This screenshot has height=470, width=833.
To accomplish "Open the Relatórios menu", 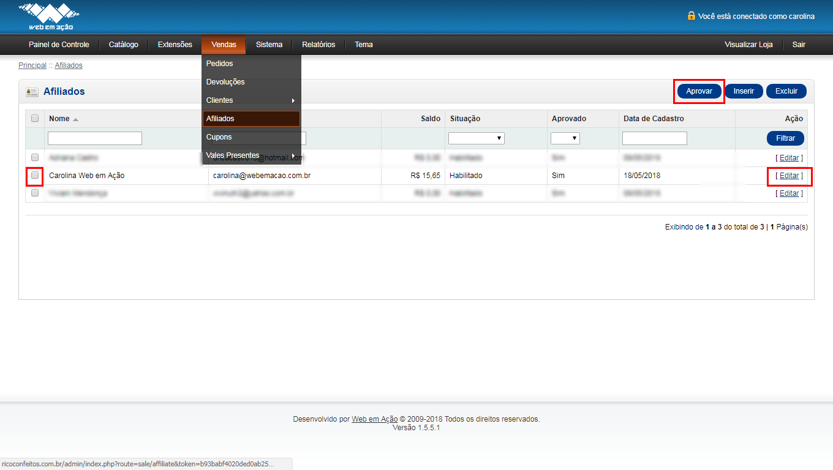I will pos(318,45).
